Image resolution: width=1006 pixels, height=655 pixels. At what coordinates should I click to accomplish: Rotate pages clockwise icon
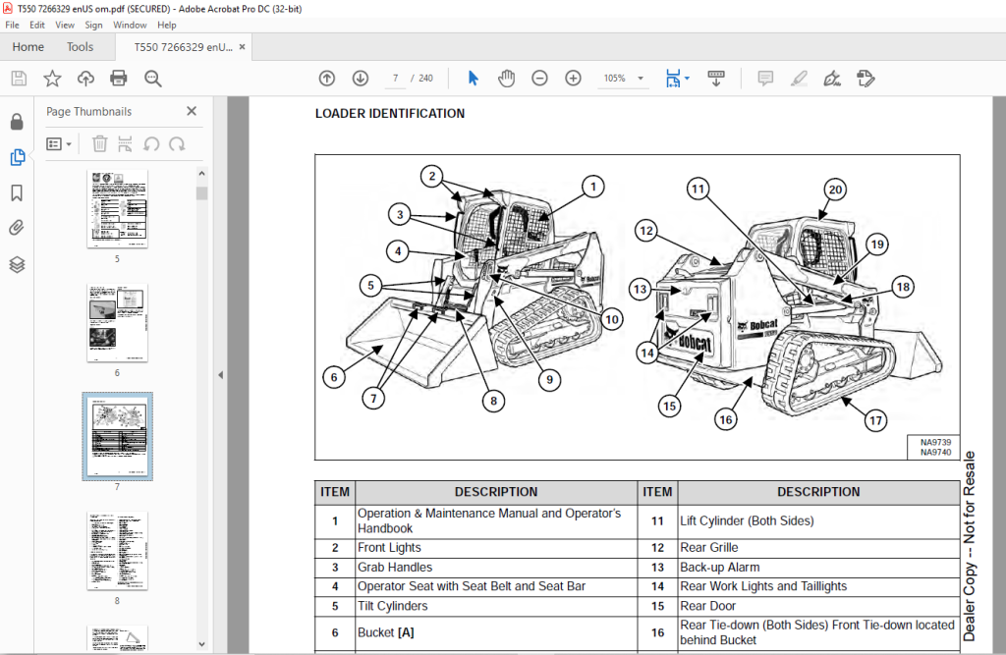click(x=177, y=143)
